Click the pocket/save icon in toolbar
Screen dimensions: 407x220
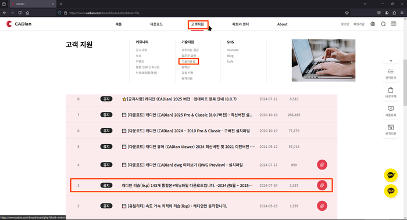pyautogui.click(x=379, y=13)
